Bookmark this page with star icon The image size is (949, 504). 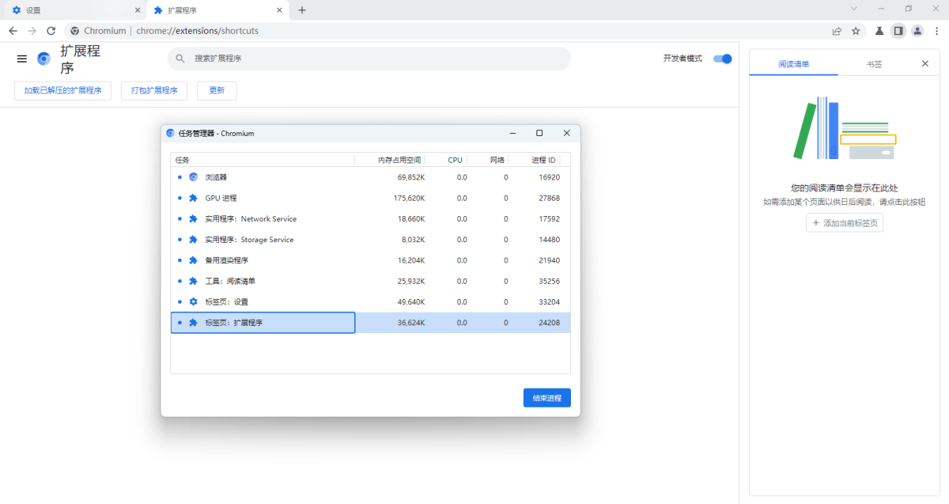coord(856,31)
